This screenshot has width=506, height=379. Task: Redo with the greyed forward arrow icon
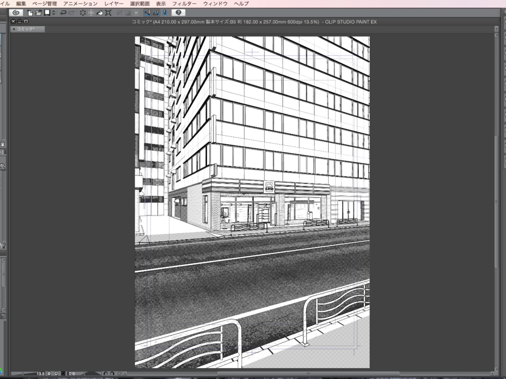72,13
